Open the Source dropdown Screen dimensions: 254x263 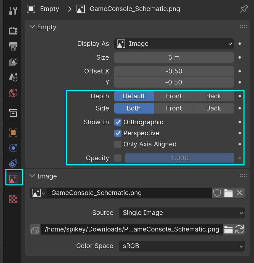pyautogui.click(x=181, y=213)
